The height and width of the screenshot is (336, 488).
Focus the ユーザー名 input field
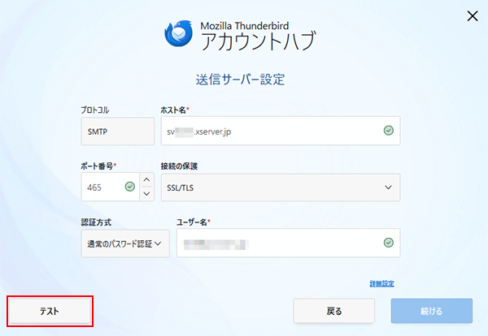[x=288, y=243]
